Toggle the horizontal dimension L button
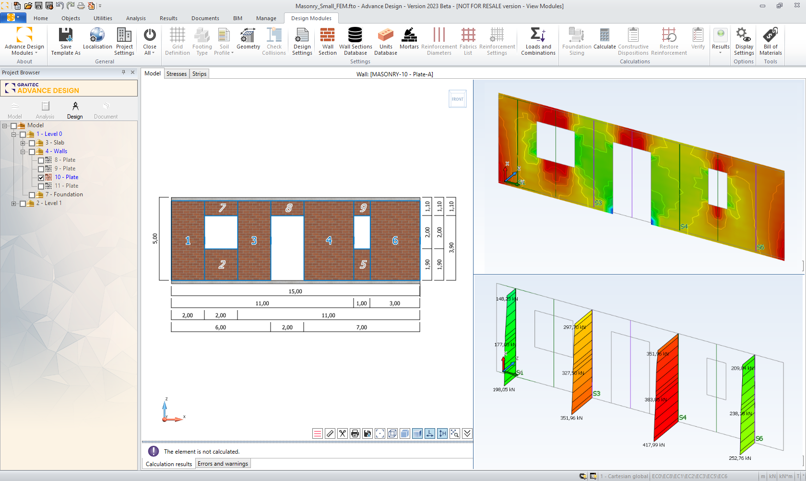The width and height of the screenshot is (806, 481). [430, 433]
